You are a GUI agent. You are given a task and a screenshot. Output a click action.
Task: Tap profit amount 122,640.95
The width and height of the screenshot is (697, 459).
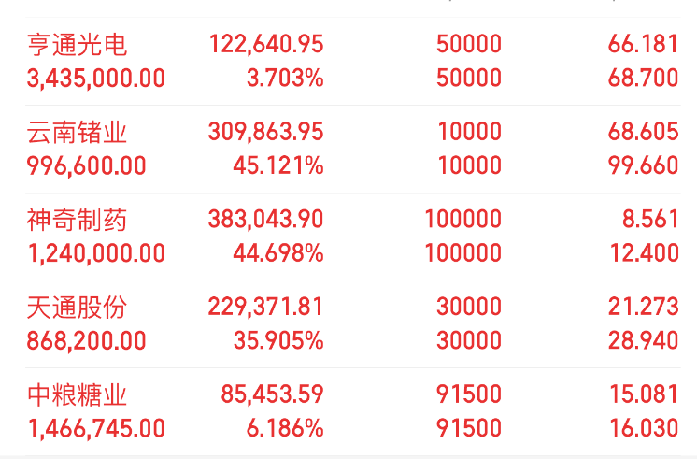tap(266, 44)
